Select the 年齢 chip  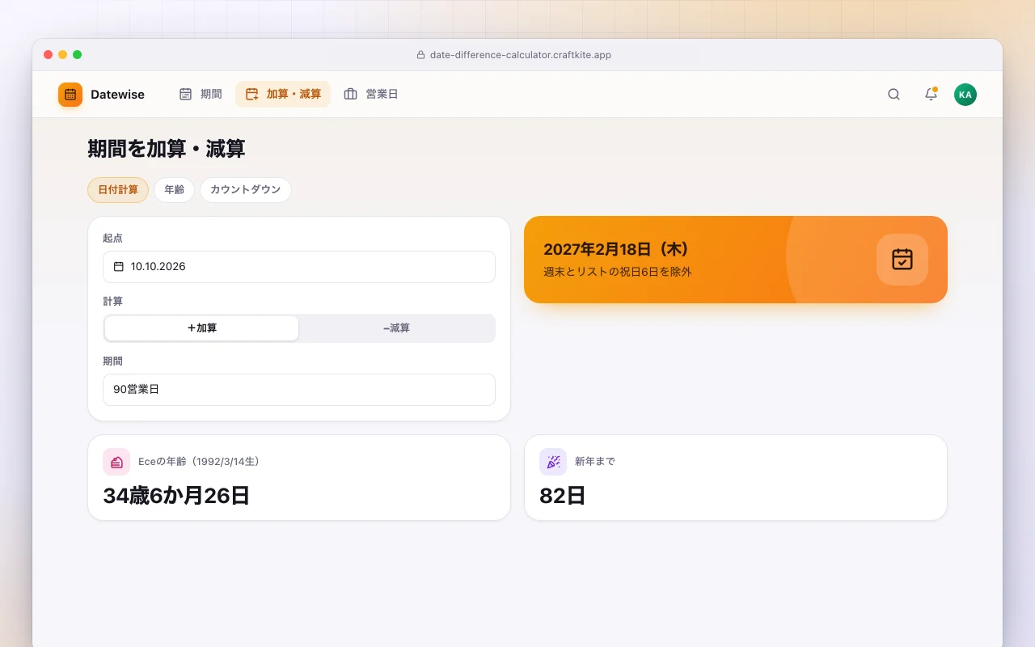[174, 190]
